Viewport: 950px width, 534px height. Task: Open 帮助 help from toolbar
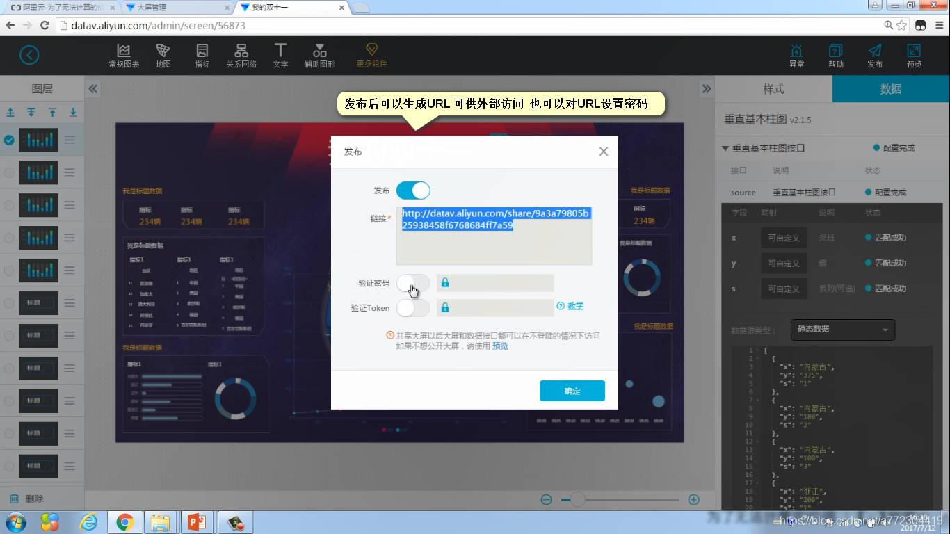pos(836,56)
